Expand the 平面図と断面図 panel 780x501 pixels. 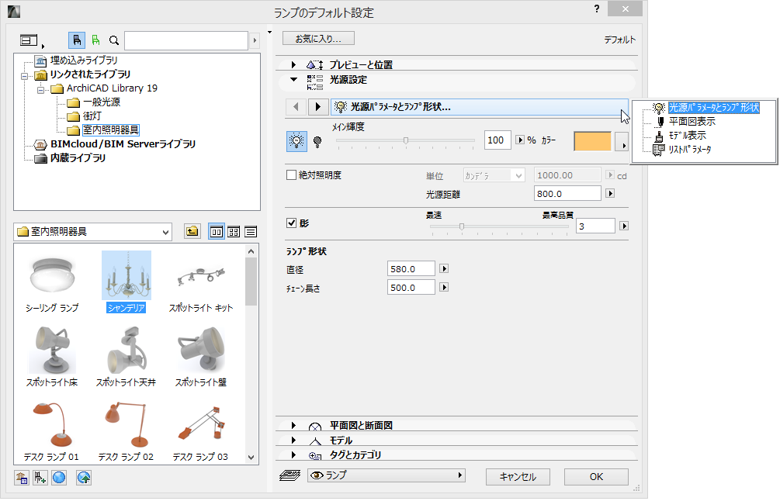coord(293,426)
